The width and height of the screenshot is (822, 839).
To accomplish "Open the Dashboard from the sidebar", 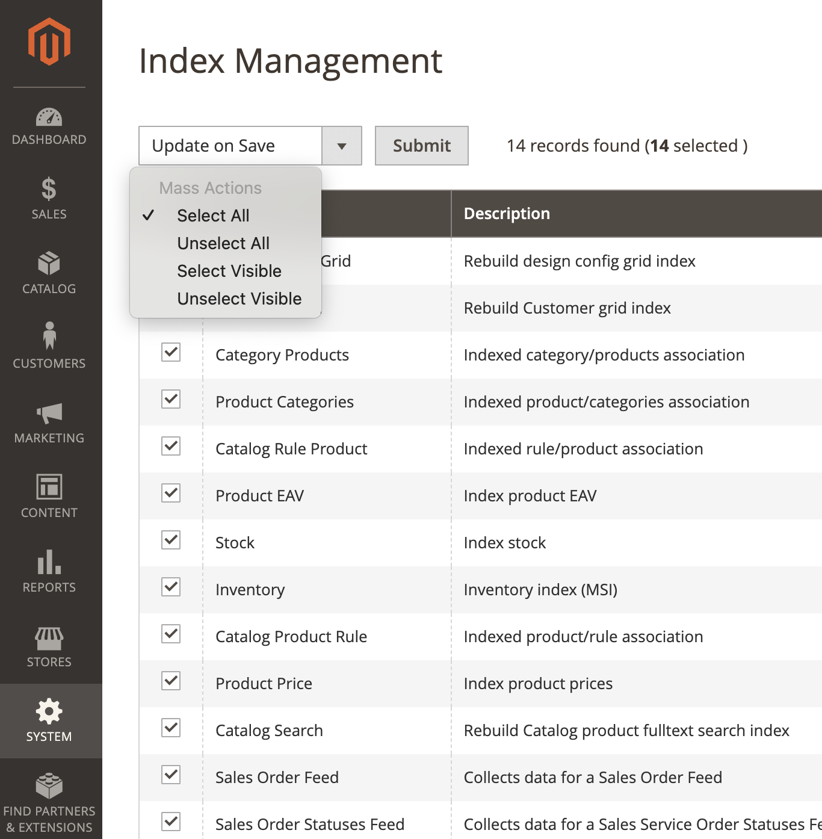I will pyautogui.click(x=49, y=125).
